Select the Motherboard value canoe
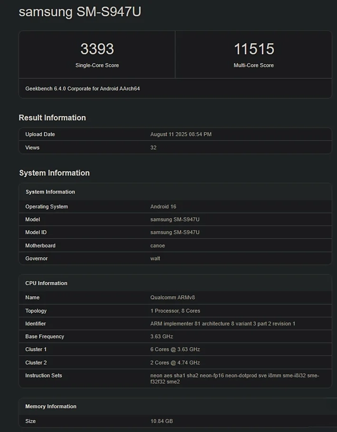Screen dimensions: 337x432 [158, 245]
